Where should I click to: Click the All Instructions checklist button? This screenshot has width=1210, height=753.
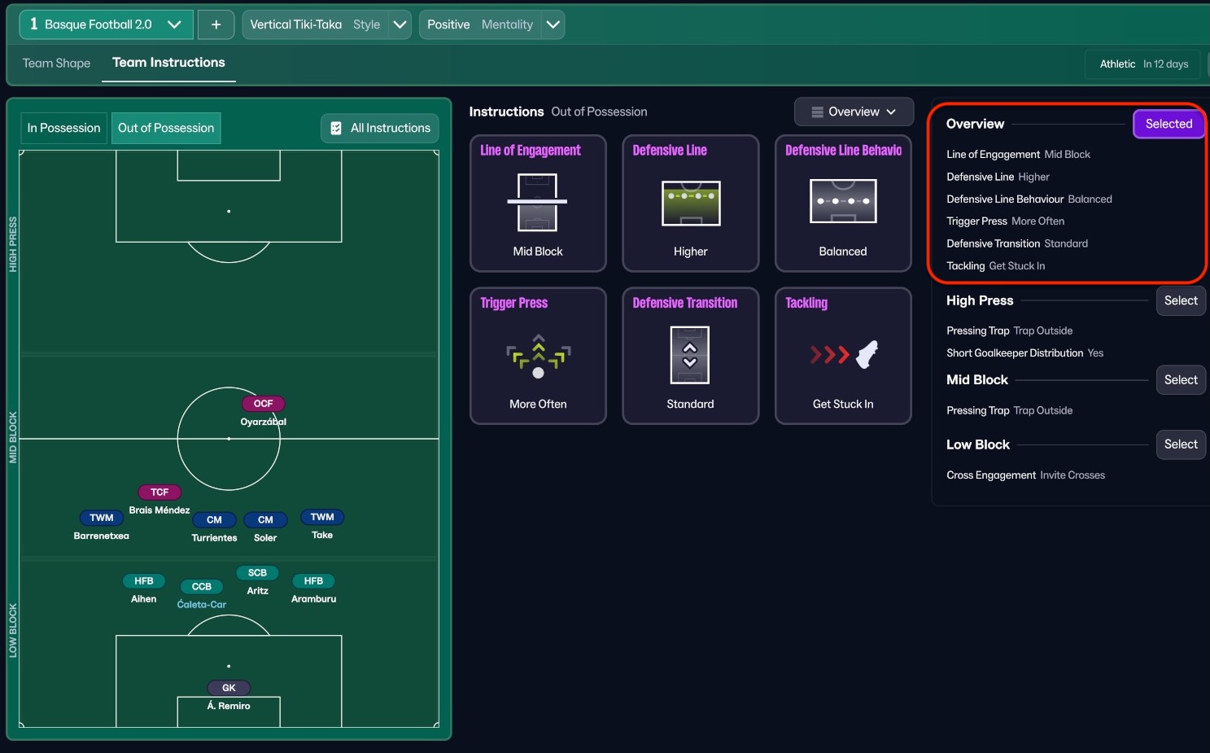tap(380, 128)
